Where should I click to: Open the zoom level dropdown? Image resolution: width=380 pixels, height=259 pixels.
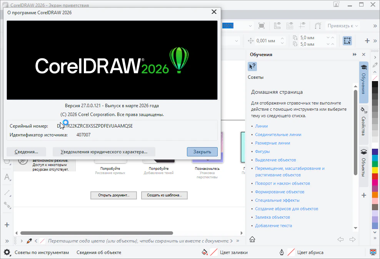(250, 26)
